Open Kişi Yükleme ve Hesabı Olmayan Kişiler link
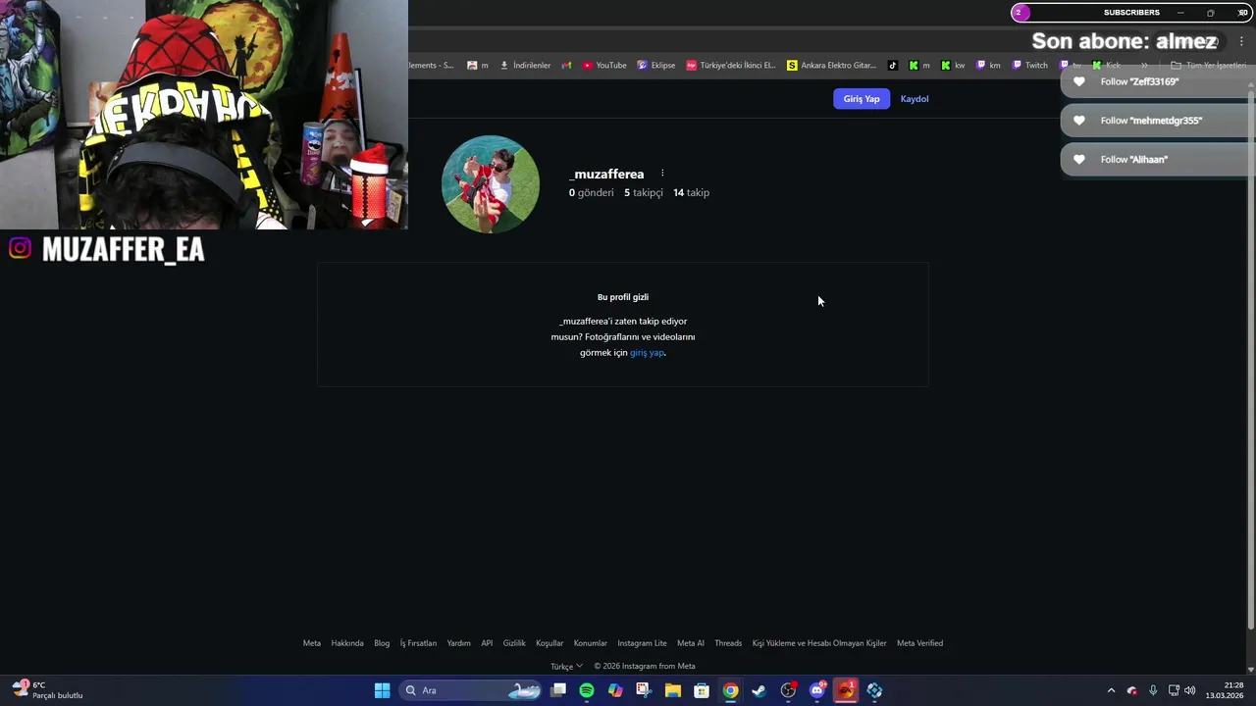The height and width of the screenshot is (706, 1256). click(x=819, y=643)
